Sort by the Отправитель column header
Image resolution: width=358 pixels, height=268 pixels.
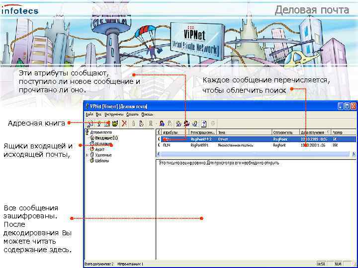click(x=285, y=133)
